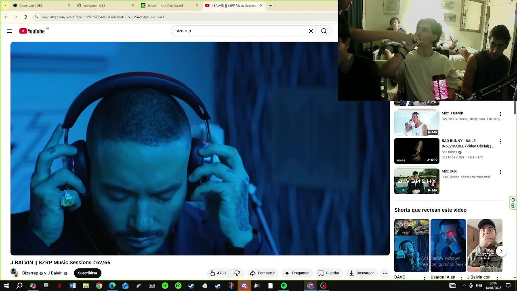Screen dimensions: 517x291
Task: Switch ENG keyboard language in tray
Action: coord(479,286)
